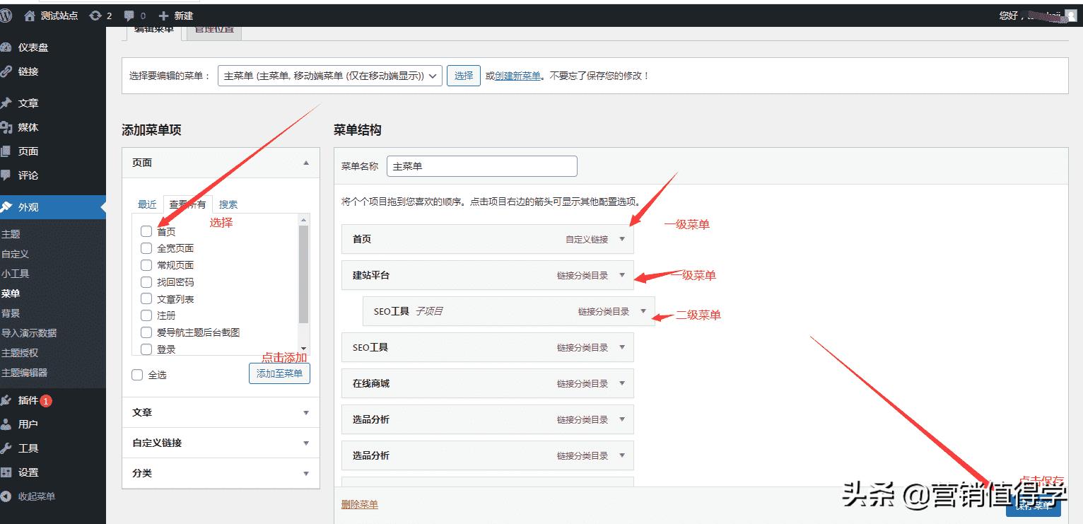Click the 添加至菜单 button
Screen dimensions: 1083x524
tap(279, 374)
